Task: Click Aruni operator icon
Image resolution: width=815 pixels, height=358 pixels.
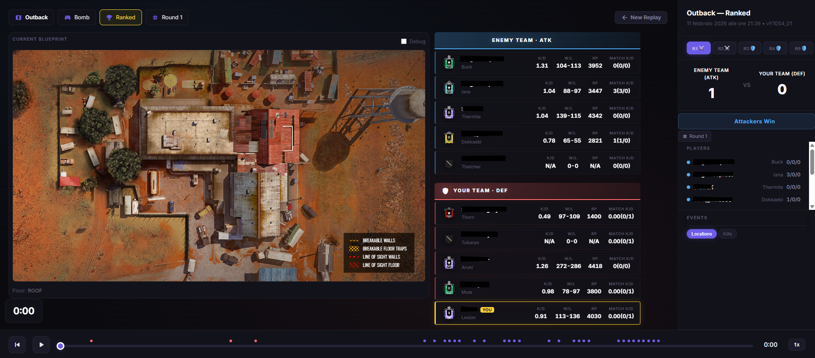Action: tap(449, 263)
